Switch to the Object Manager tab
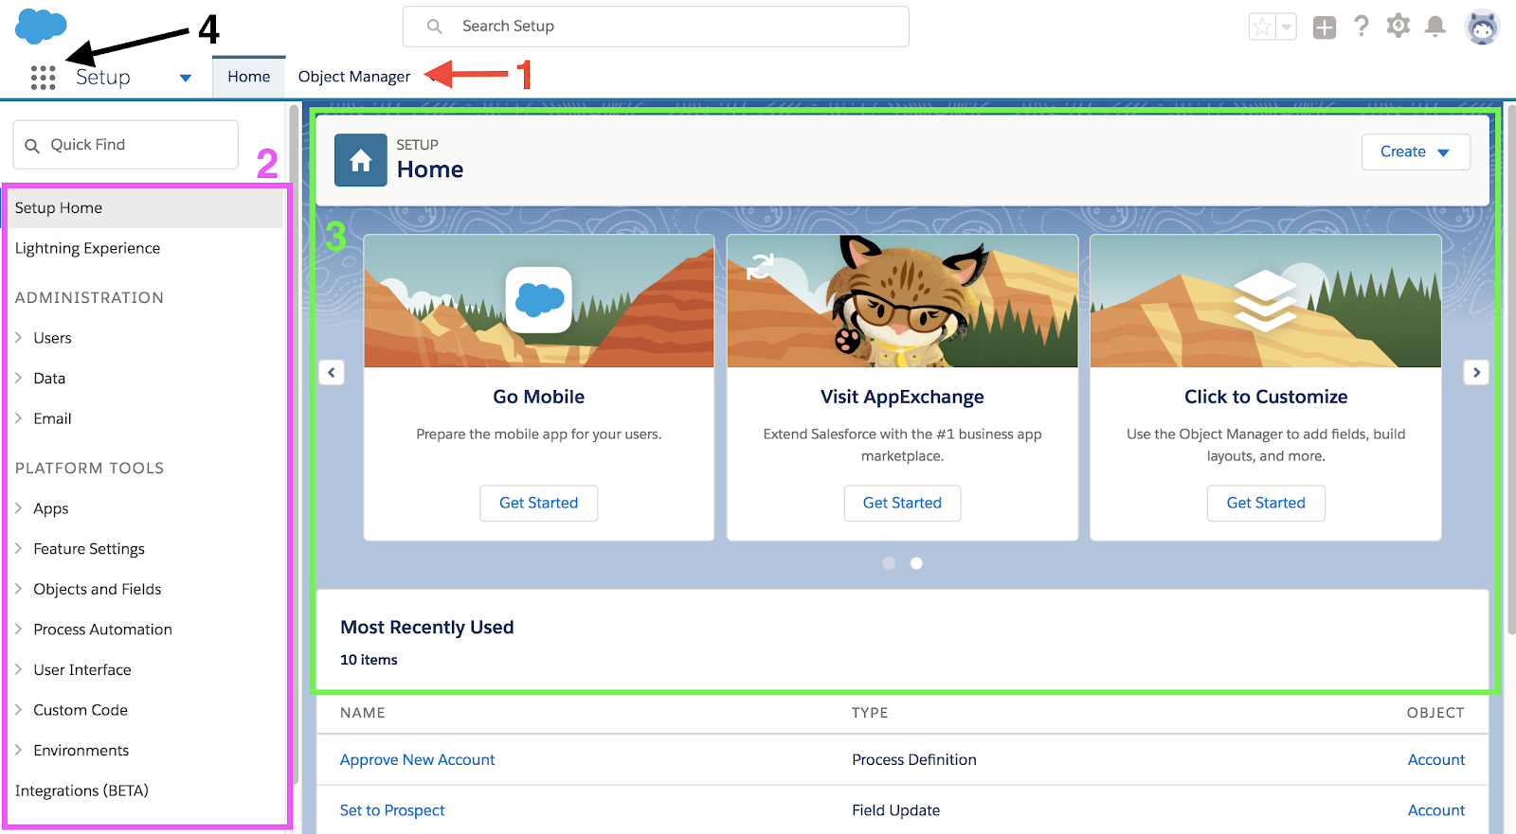1516x834 pixels. click(353, 77)
